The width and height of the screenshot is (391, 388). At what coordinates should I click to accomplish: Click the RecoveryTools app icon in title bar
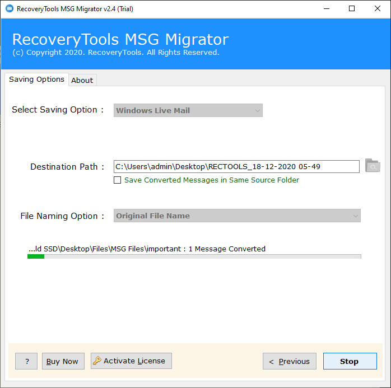tap(10, 8)
